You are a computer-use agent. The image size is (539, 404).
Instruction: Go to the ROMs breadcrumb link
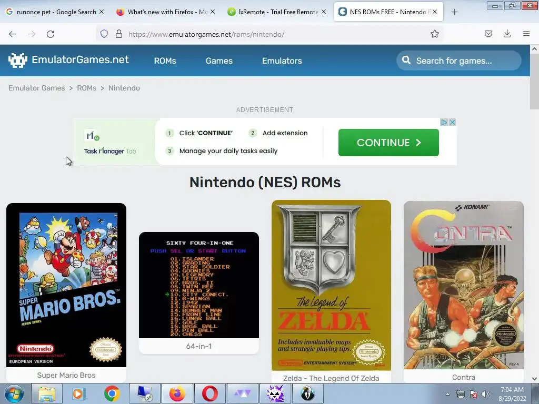point(87,88)
